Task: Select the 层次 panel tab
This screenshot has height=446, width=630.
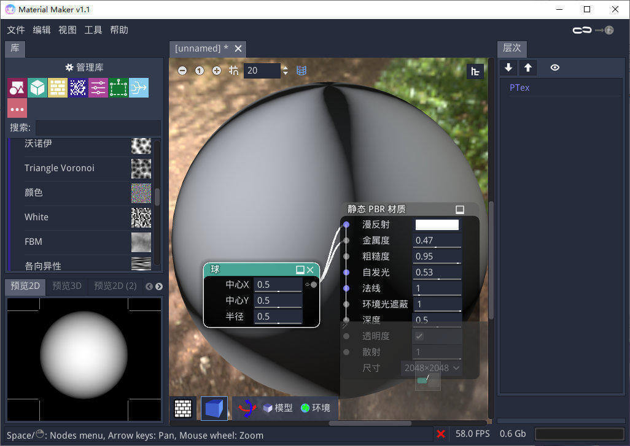Action: 512,48
